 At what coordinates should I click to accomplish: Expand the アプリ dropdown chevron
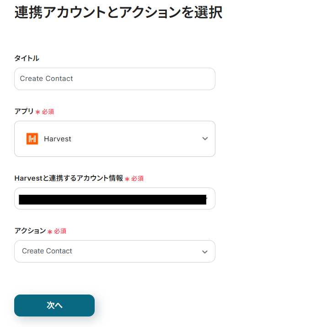(x=205, y=139)
